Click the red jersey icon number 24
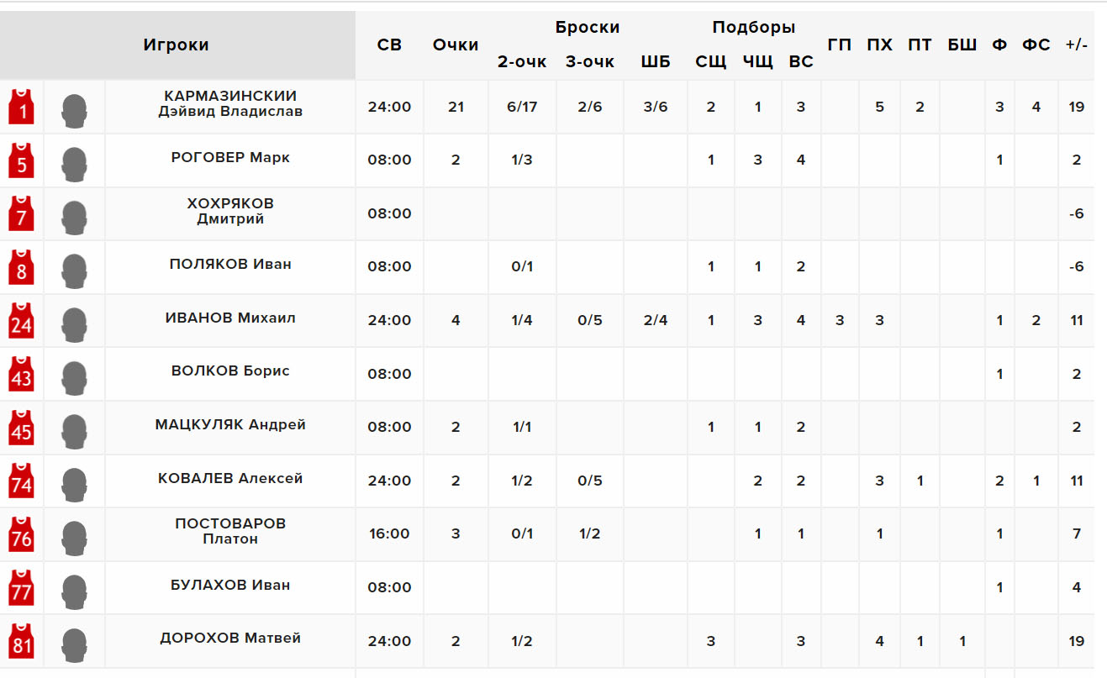1107x678 pixels. coord(22,321)
